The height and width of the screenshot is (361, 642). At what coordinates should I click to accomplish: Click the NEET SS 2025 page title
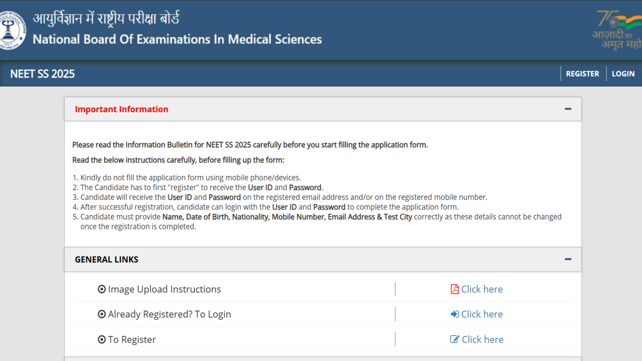pyautogui.click(x=42, y=74)
